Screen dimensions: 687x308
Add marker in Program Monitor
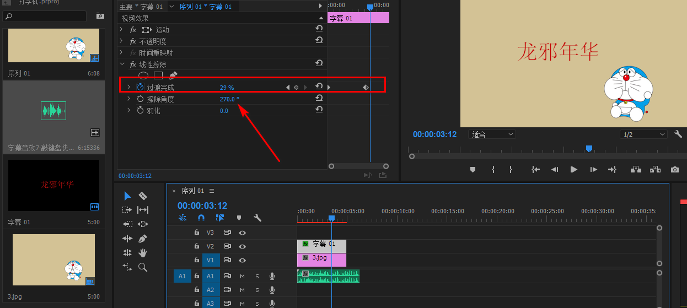tap(473, 170)
